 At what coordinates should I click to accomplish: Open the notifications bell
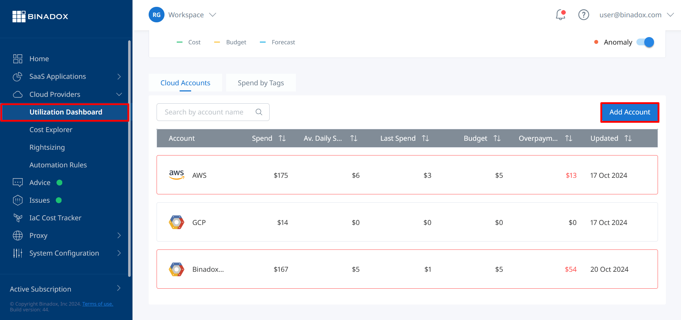pos(560,15)
